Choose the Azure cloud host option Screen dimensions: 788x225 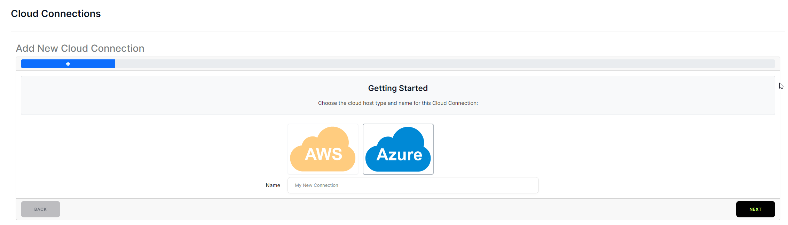tap(398, 149)
